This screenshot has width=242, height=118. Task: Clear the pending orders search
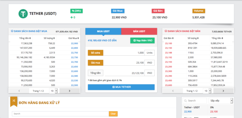pyautogui.click(x=113, y=114)
